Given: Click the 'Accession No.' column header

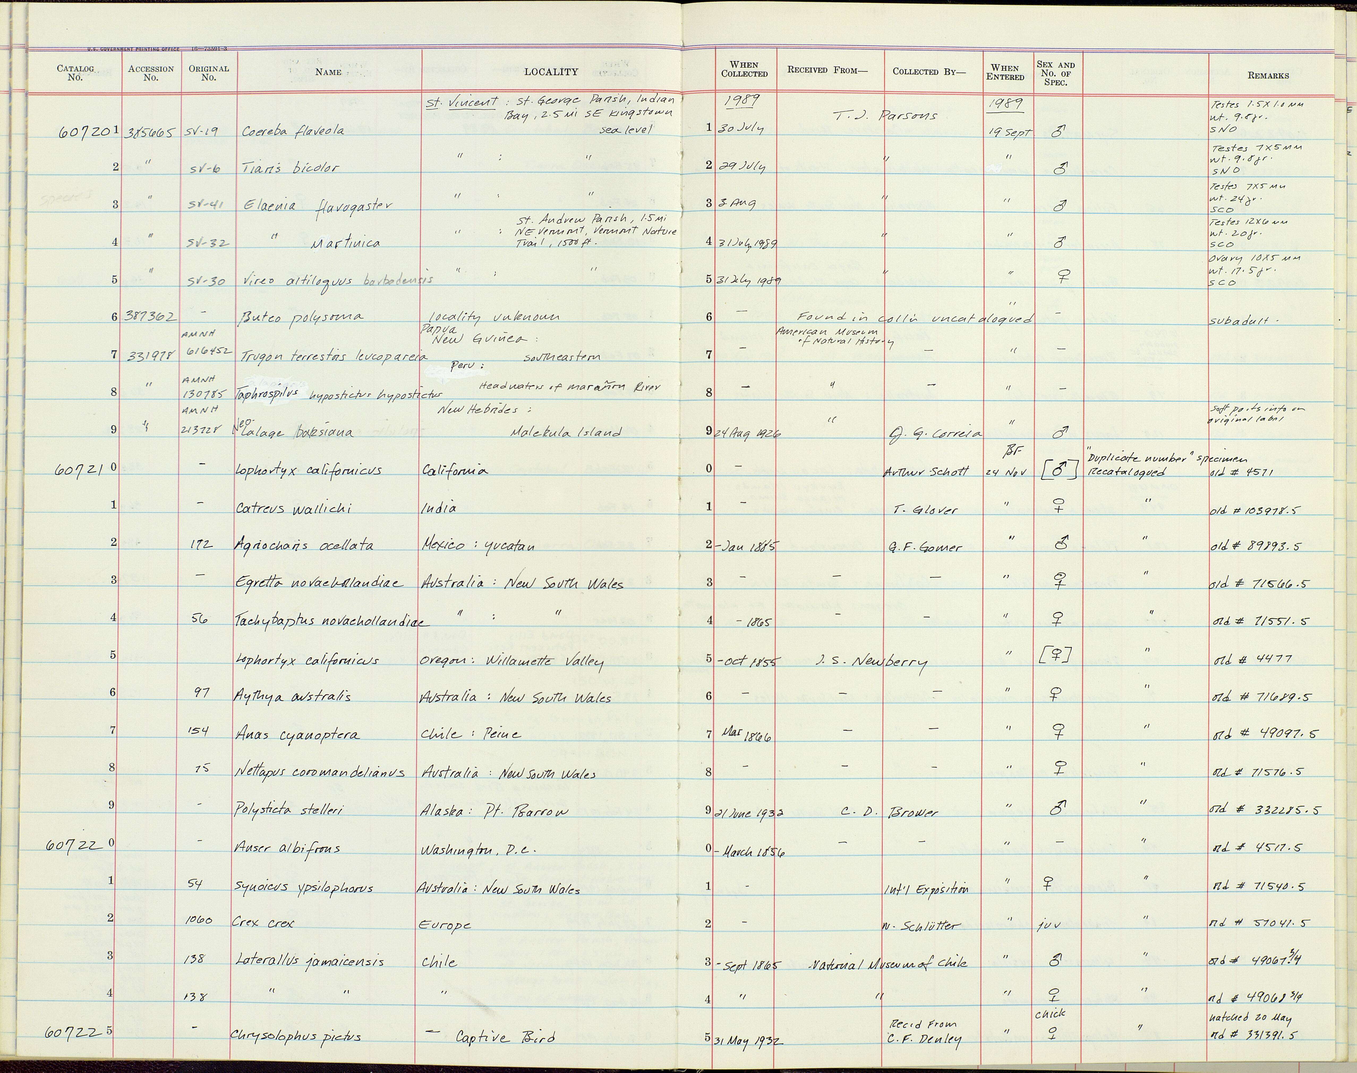Looking at the screenshot, I should (150, 73).
